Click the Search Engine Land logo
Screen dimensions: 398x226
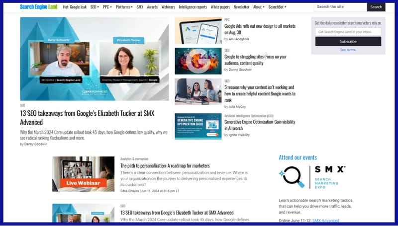(39, 7)
